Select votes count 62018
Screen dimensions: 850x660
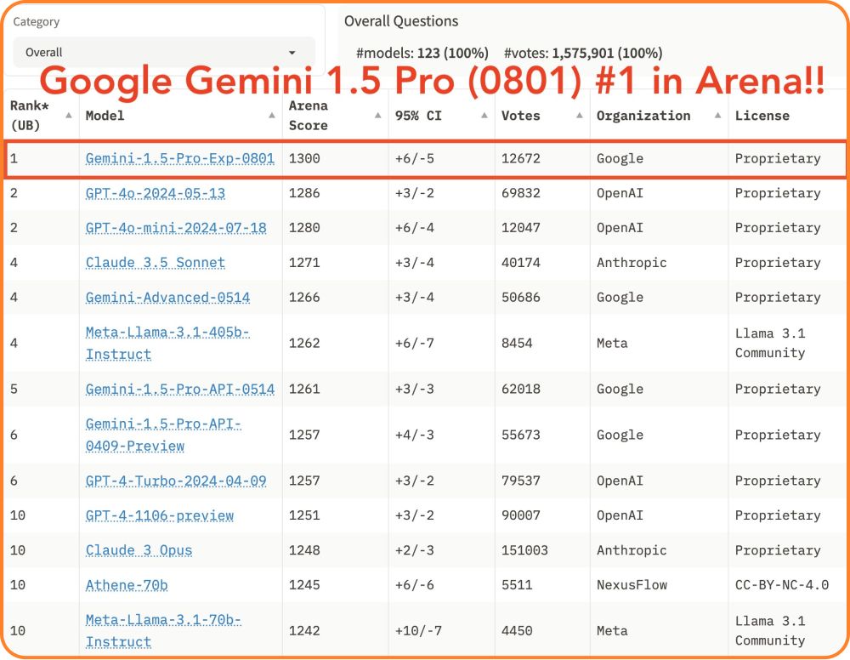pyautogui.click(x=520, y=389)
